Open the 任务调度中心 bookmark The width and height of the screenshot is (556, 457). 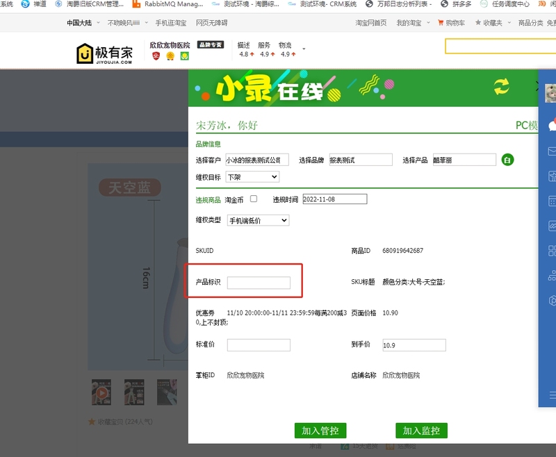coord(505,4)
